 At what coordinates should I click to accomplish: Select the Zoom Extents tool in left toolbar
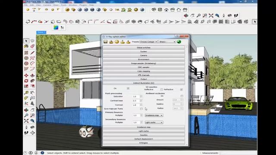pyautogui.click(x=26, y=121)
